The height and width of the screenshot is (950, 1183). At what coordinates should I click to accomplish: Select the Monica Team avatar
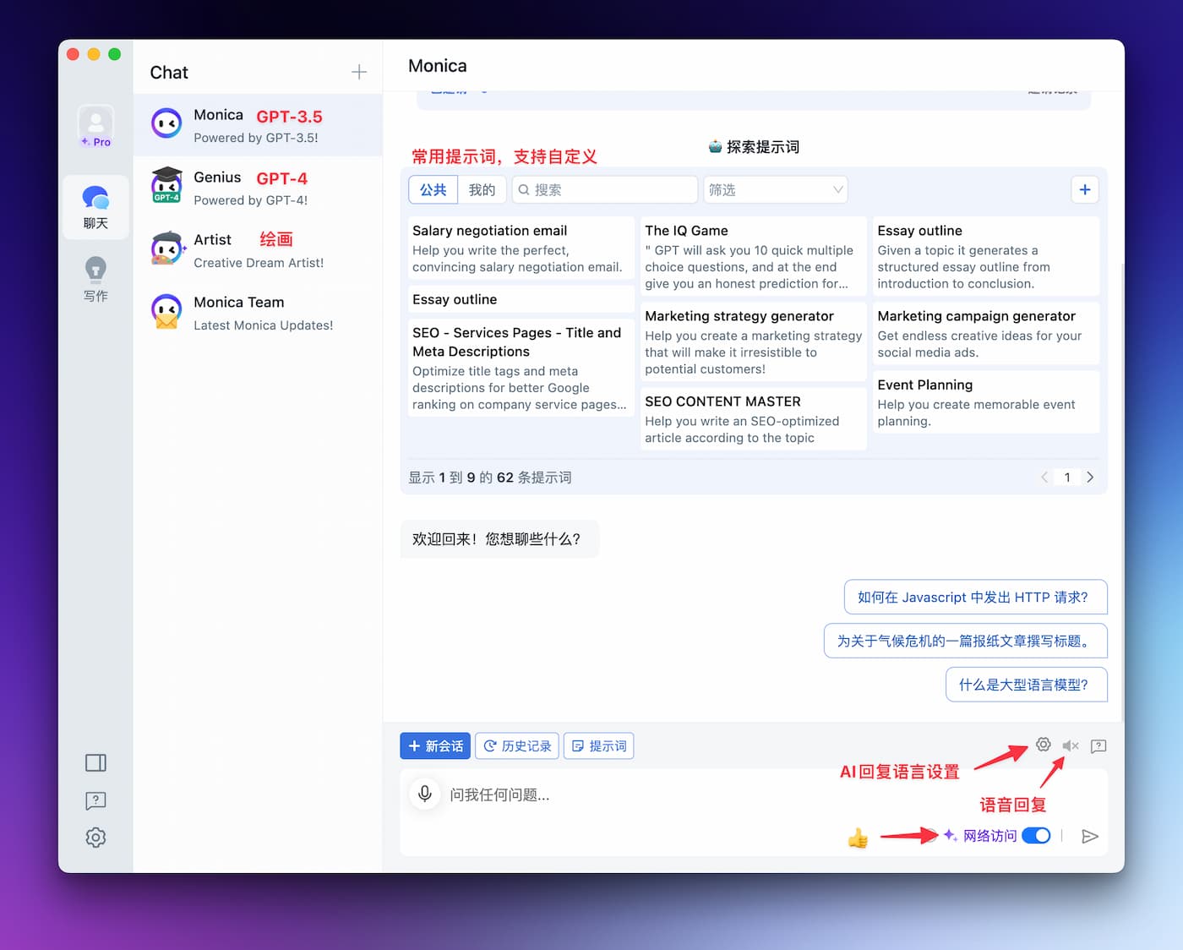[166, 312]
